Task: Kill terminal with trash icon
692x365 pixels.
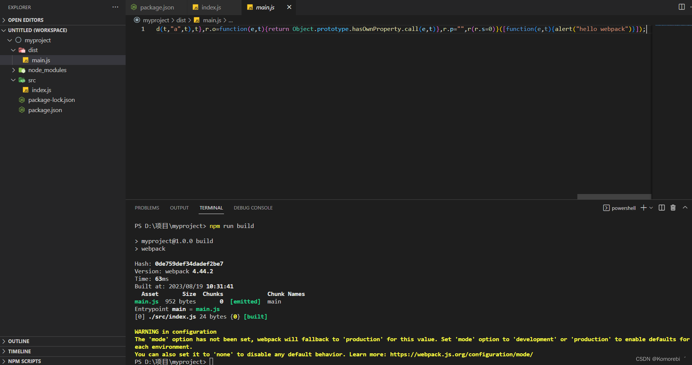Action: 673,208
